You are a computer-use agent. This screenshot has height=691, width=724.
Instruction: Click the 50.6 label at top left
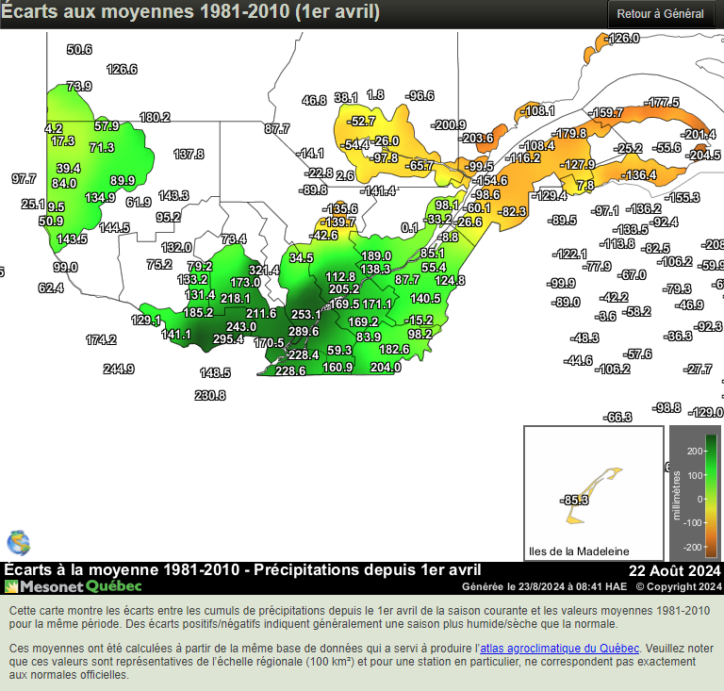click(x=79, y=50)
